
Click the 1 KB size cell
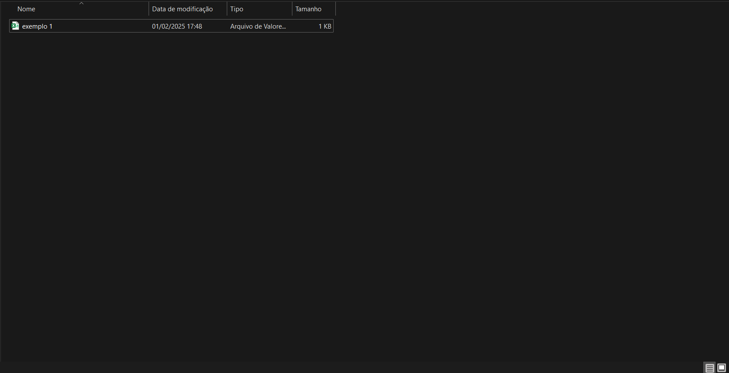click(x=325, y=26)
